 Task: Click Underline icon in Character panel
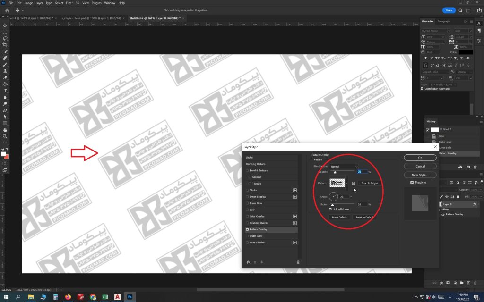462,58
